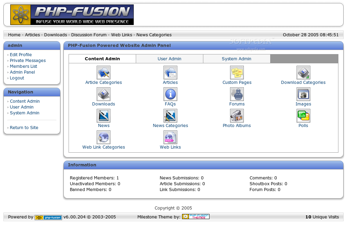347x228 pixels.
Task: Click the FAQs text link
Action: click(x=170, y=104)
